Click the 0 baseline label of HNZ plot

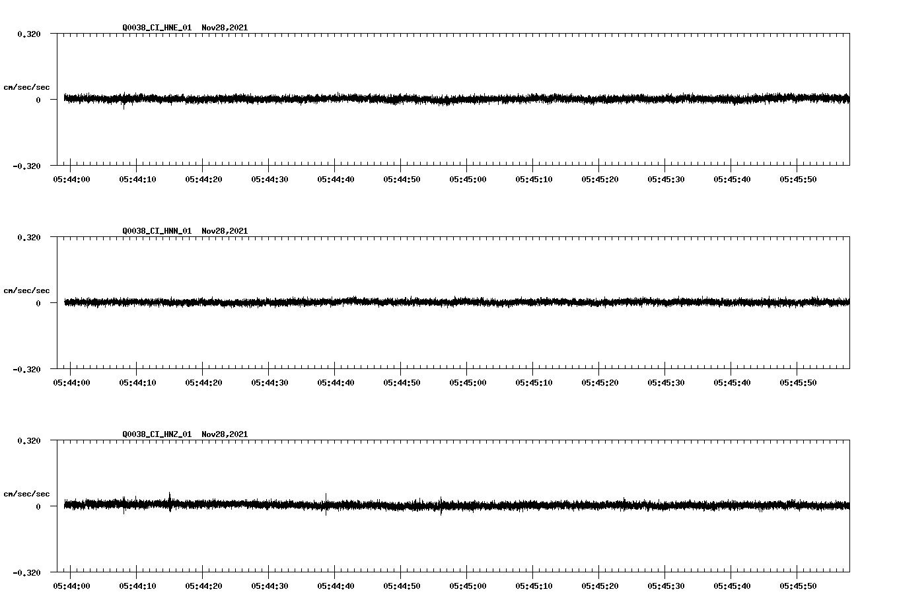point(38,507)
